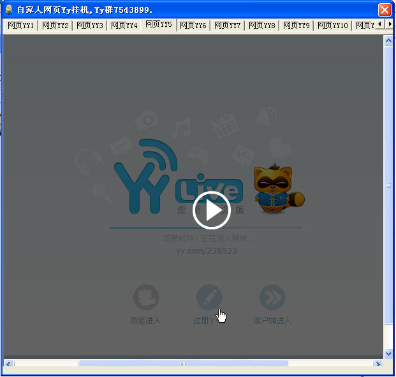Open the 网页YY10 tab
This screenshot has height=377, width=396.
pyautogui.click(x=333, y=26)
